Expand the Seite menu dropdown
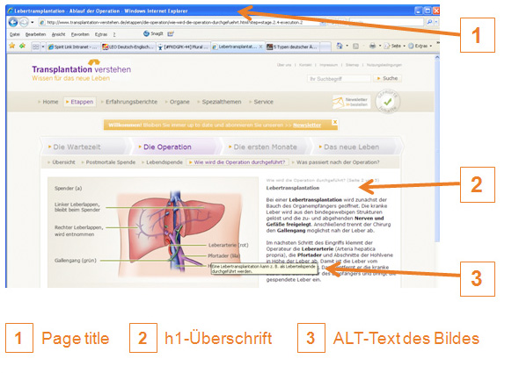Screen dimensions: 519x373 (404, 46)
